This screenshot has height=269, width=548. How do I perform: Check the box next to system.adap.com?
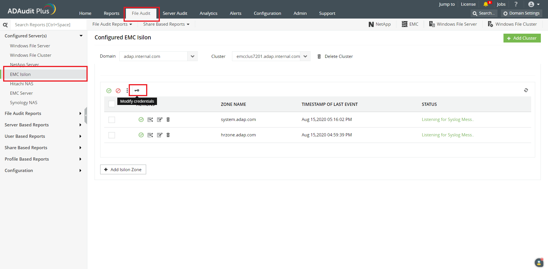pos(112,120)
